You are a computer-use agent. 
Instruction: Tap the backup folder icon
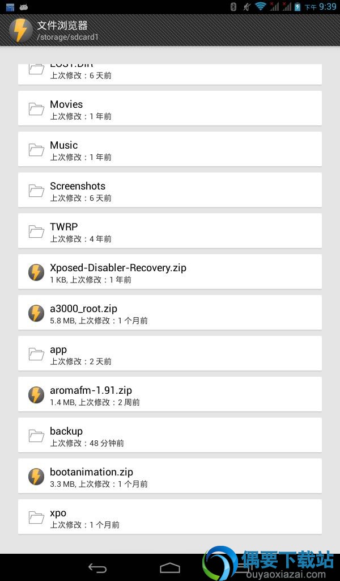pyautogui.click(x=36, y=436)
